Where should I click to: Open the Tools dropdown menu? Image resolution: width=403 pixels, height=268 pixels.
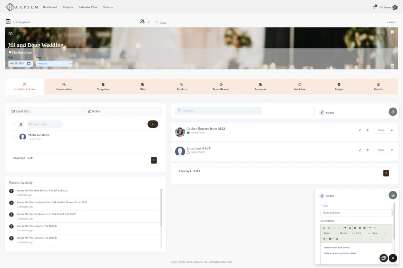click(x=108, y=7)
